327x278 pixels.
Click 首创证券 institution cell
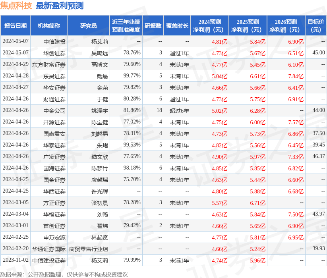tap(54, 226)
